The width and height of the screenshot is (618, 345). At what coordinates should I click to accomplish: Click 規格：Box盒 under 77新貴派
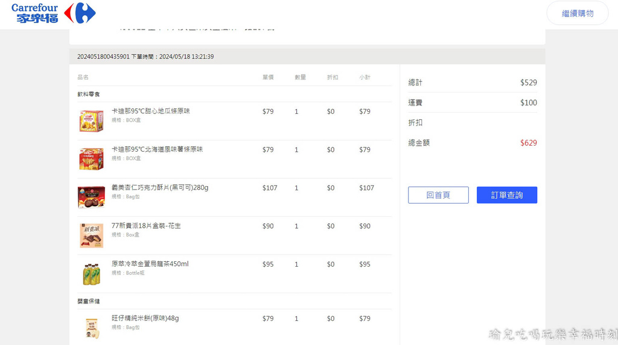(126, 235)
